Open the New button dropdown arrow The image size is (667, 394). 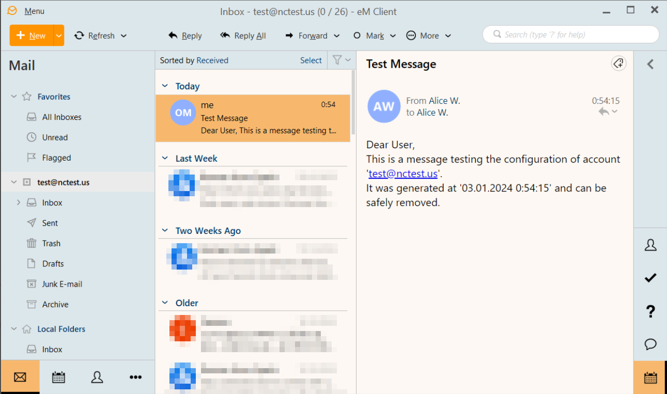click(59, 36)
